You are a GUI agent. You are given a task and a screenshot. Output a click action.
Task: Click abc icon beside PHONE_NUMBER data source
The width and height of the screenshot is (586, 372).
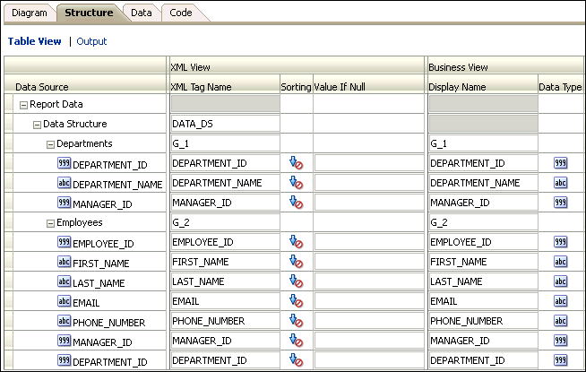[x=64, y=321]
